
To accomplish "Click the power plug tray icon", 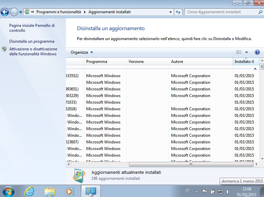I will tap(212, 191).
